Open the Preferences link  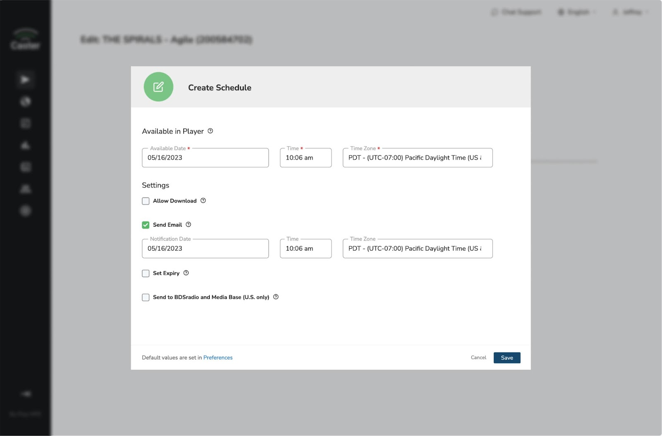(x=218, y=357)
